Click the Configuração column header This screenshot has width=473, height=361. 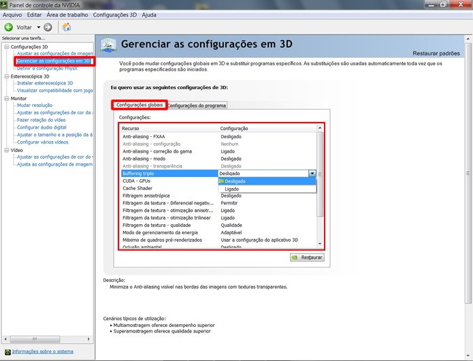(x=267, y=128)
